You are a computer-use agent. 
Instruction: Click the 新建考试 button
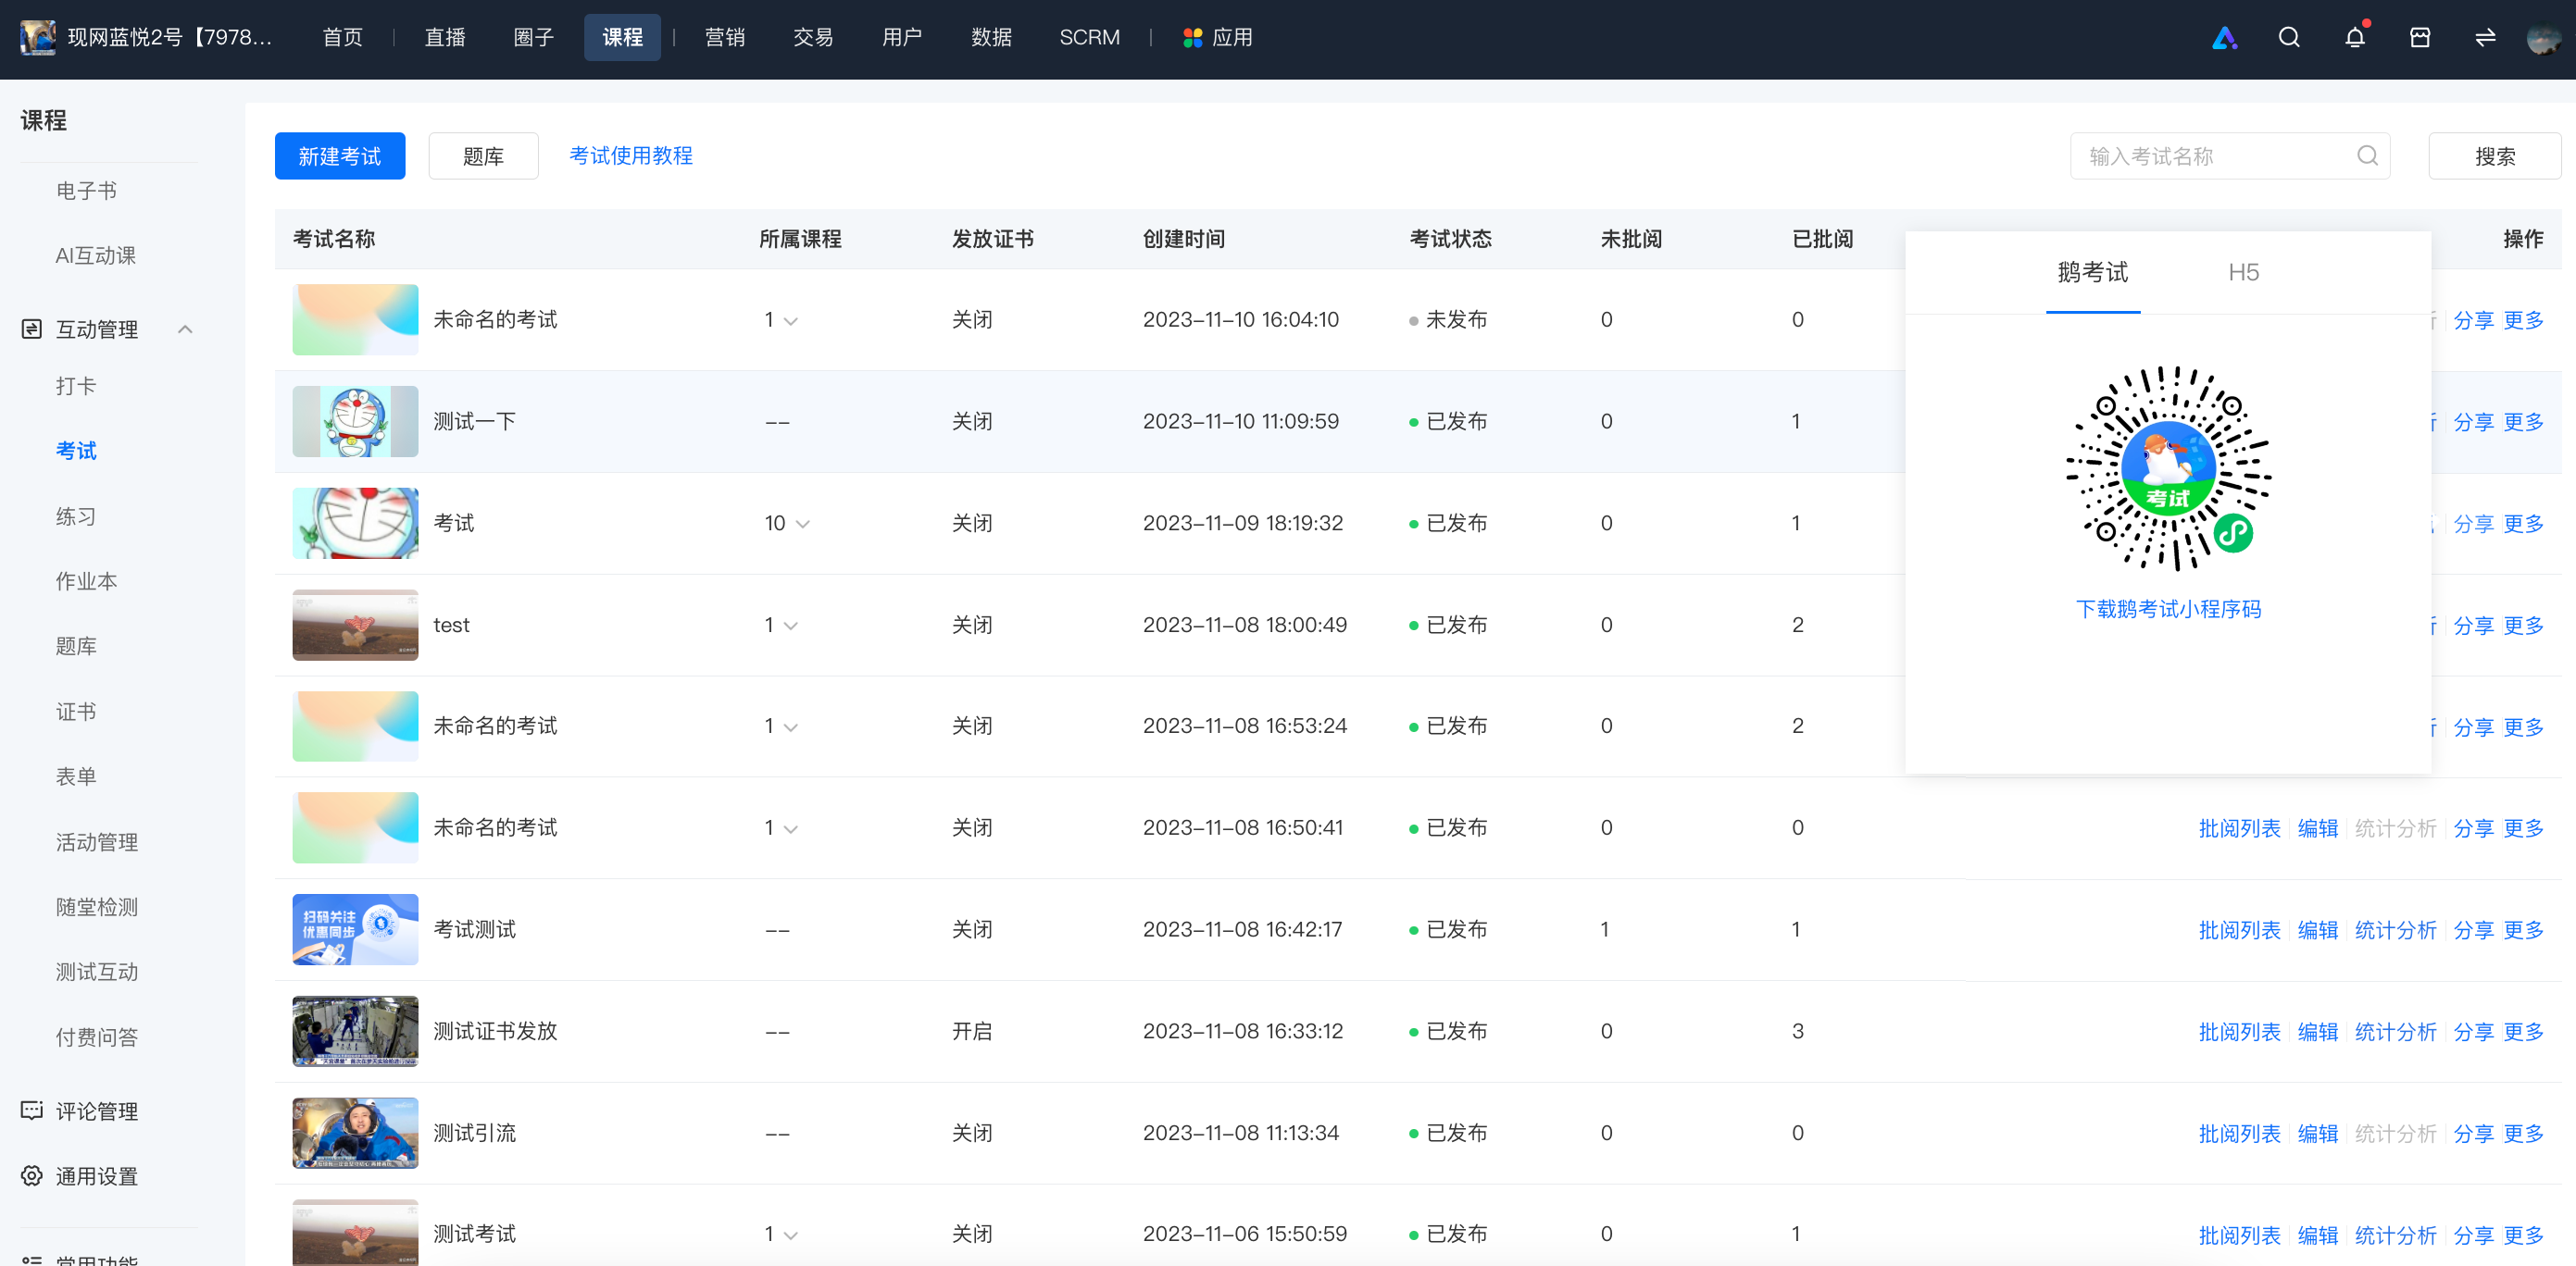tap(340, 155)
